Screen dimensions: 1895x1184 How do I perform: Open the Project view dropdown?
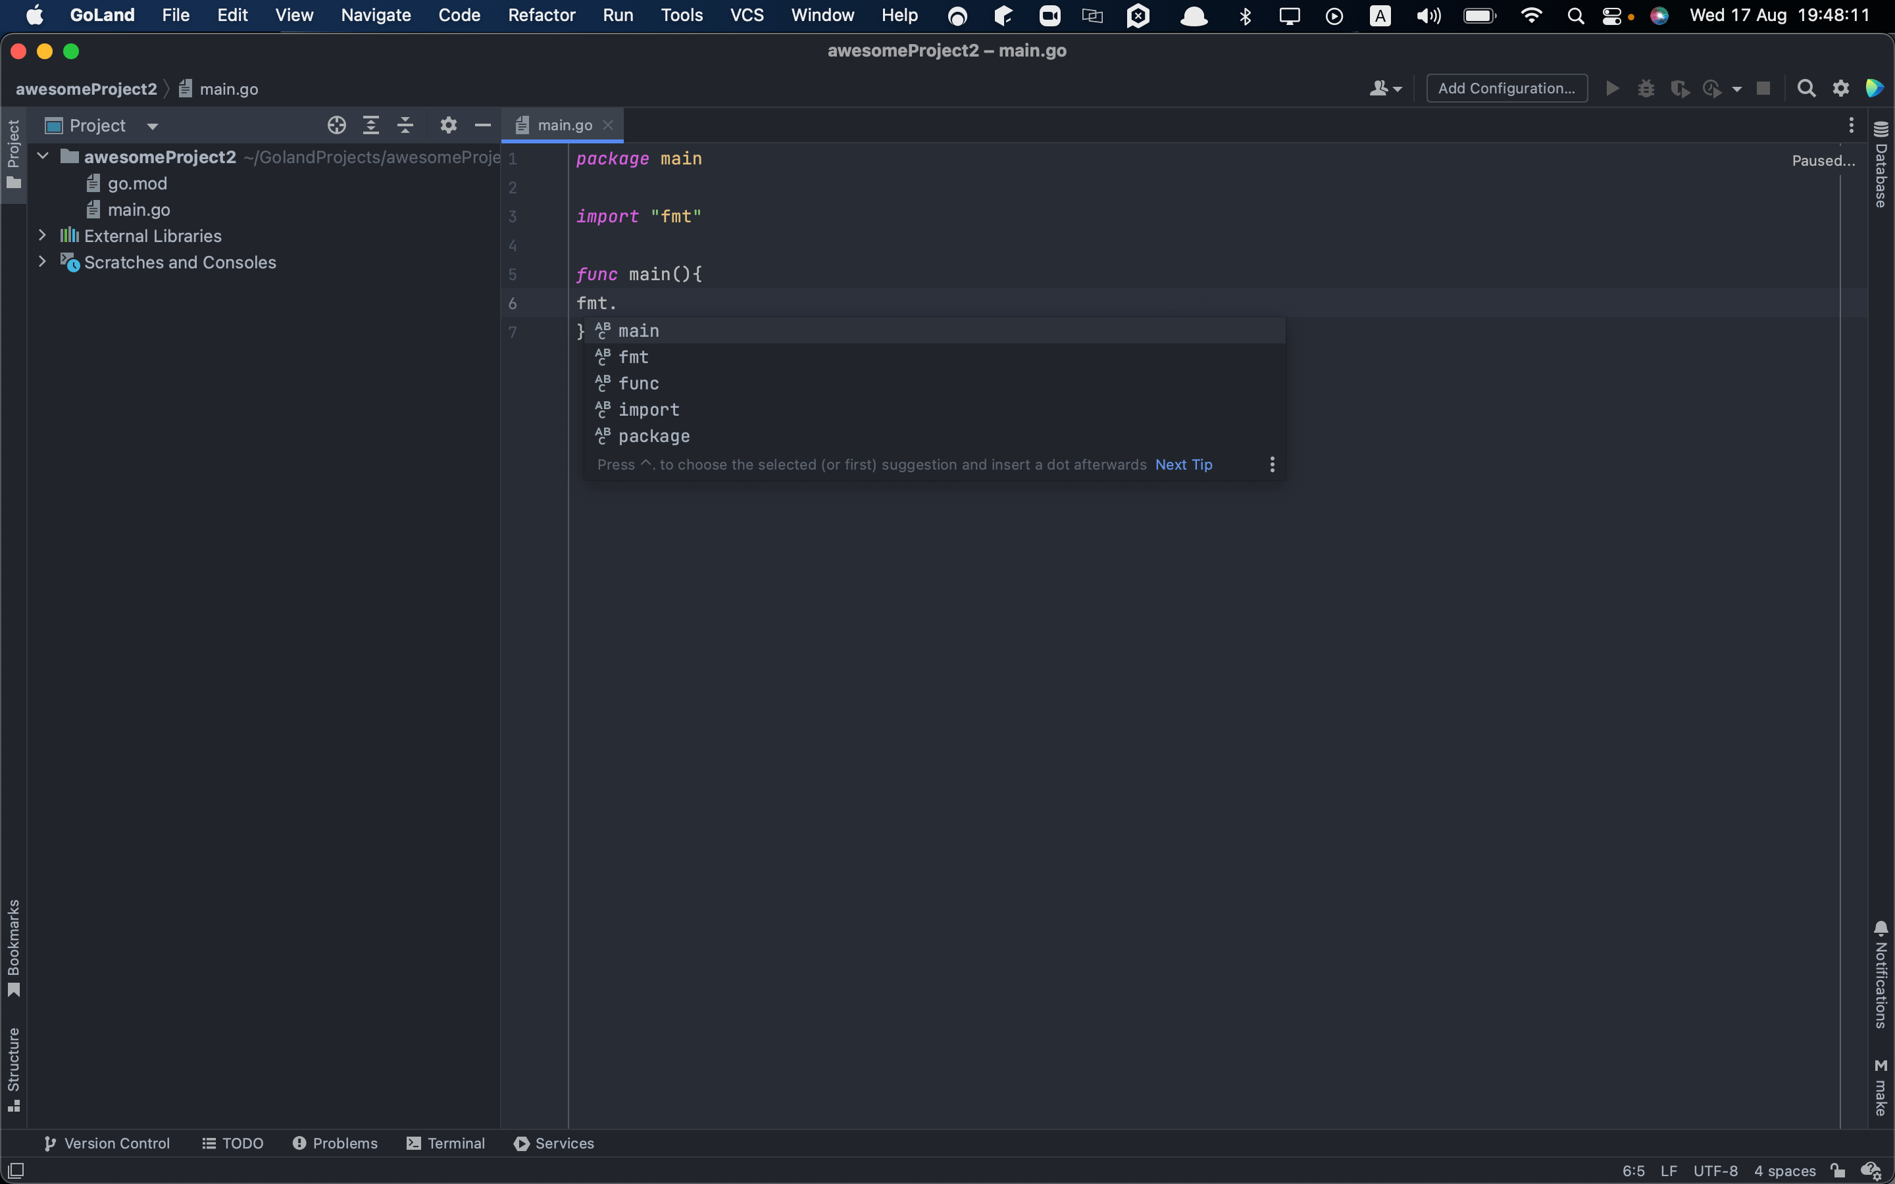pyautogui.click(x=152, y=126)
